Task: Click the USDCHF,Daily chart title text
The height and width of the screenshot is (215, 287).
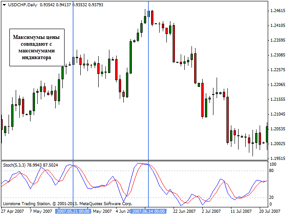Action: pos(22,5)
